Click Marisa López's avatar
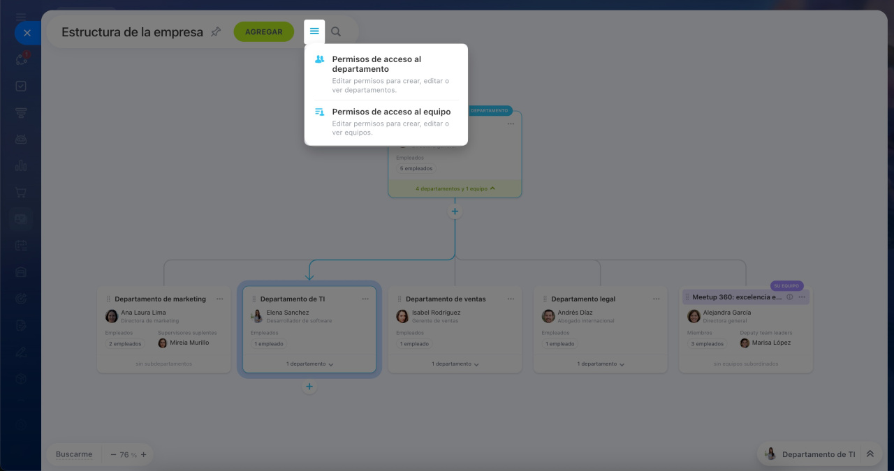Image resolution: width=894 pixels, height=471 pixels. [x=745, y=343]
